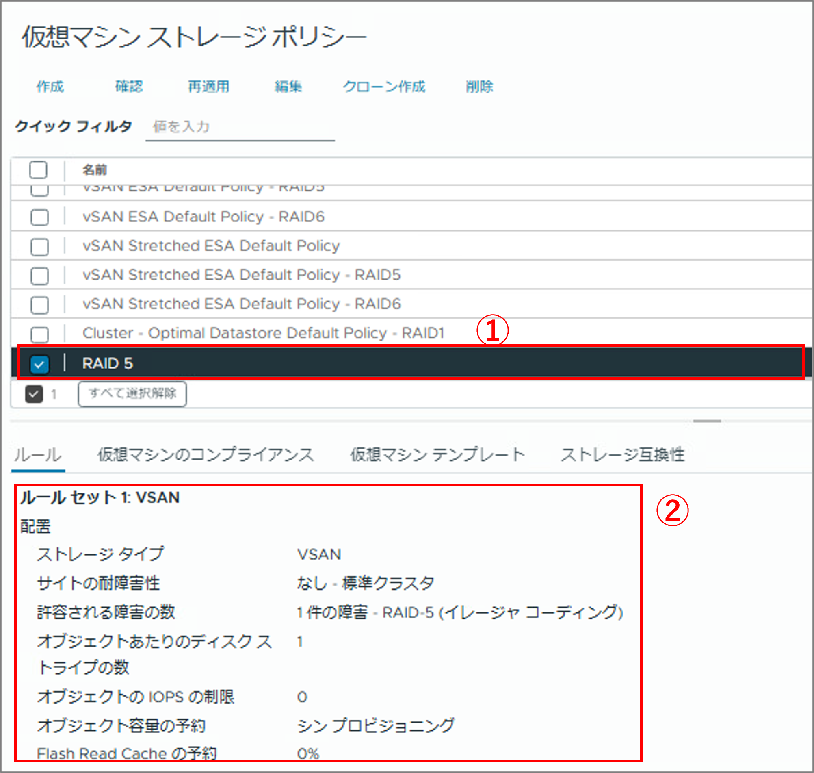The height and width of the screenshot is (773, 814).
Task: Check vSAN Stretched ESA Default Policy row
Action: tap(39, 246)
